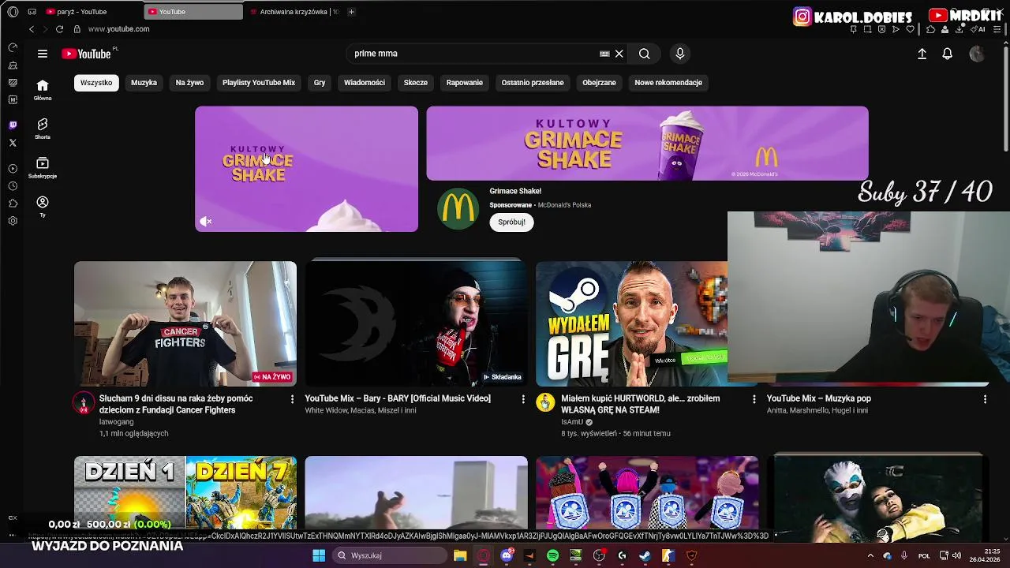
Task: Open IsAmU channel name link
Action: click(572, 422)
